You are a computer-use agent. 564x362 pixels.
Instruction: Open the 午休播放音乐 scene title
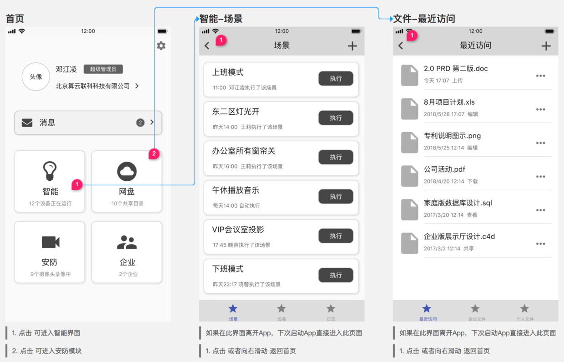(x=236, y=190)
